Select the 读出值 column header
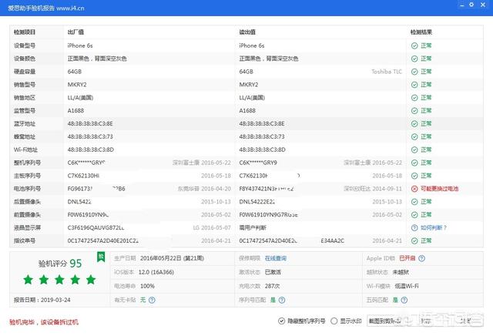 (247, 32)
